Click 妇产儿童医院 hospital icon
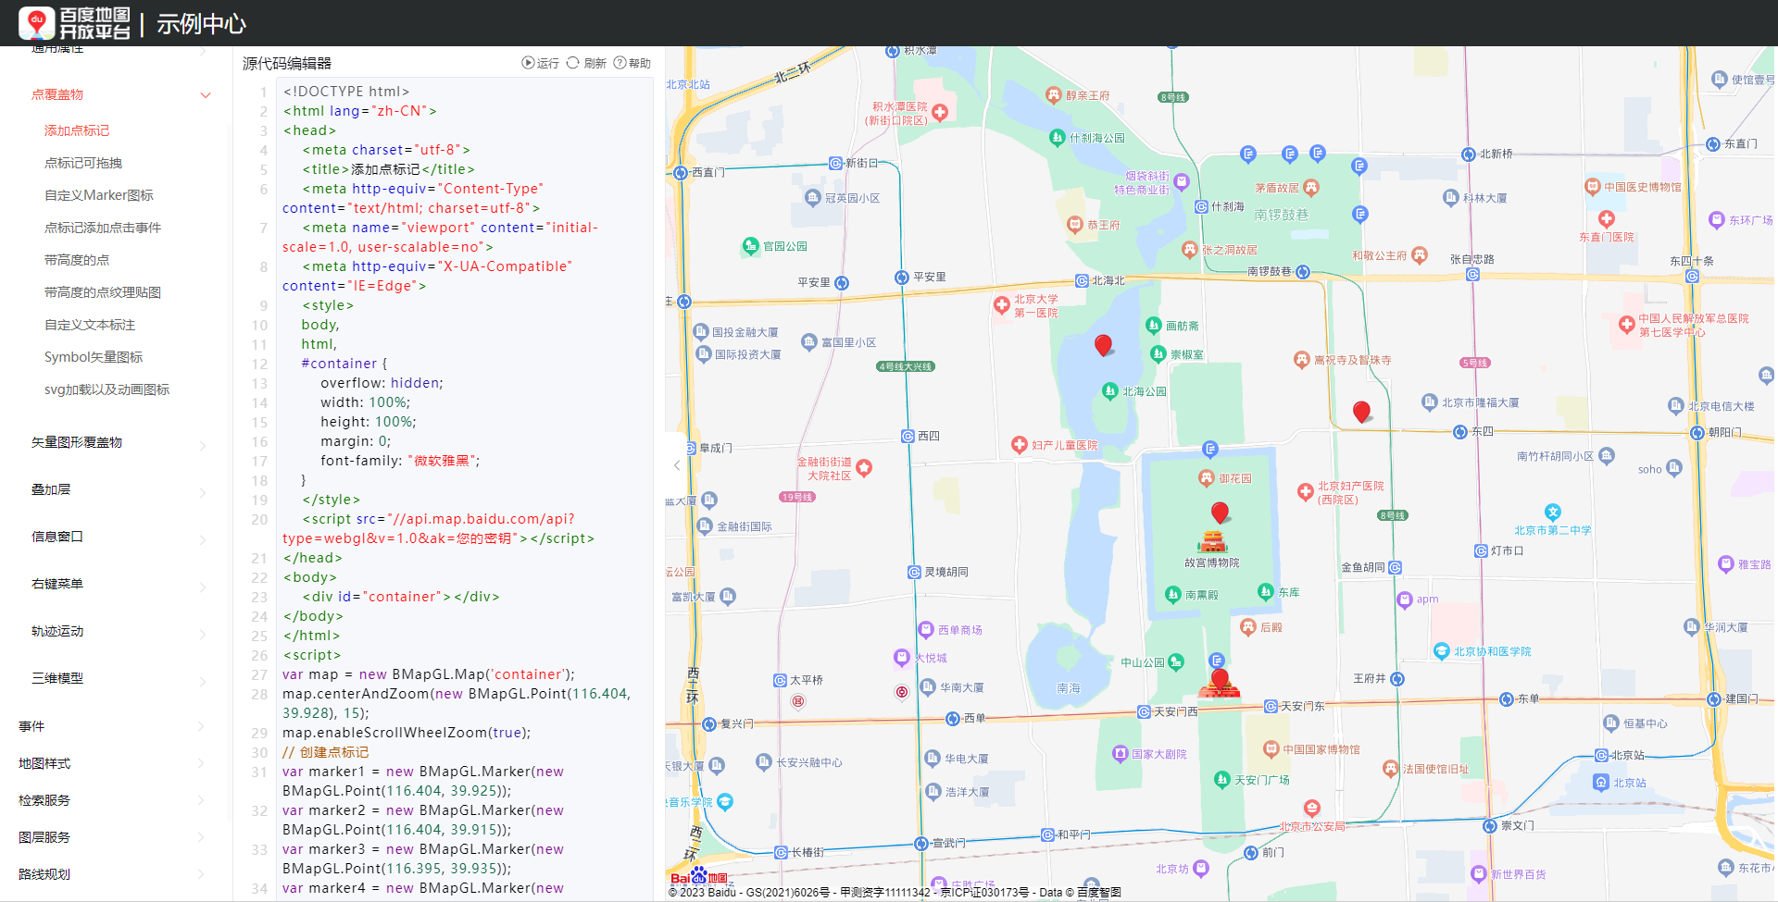Viewport: 1778px width, 902px height. click(1020, 445)
